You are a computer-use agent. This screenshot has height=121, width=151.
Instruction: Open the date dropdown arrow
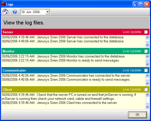48,12
